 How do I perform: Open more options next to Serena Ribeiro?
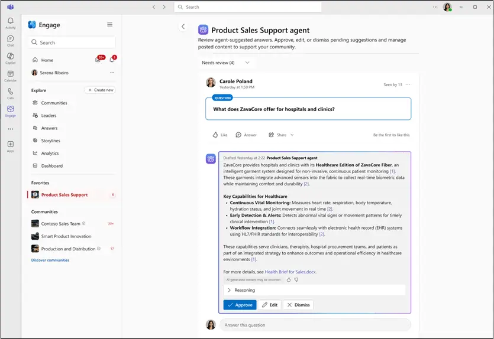coord(112,72)
